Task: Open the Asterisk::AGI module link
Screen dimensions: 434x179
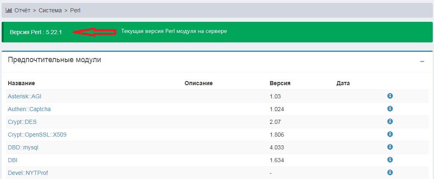Action: [x=25, y=96]
